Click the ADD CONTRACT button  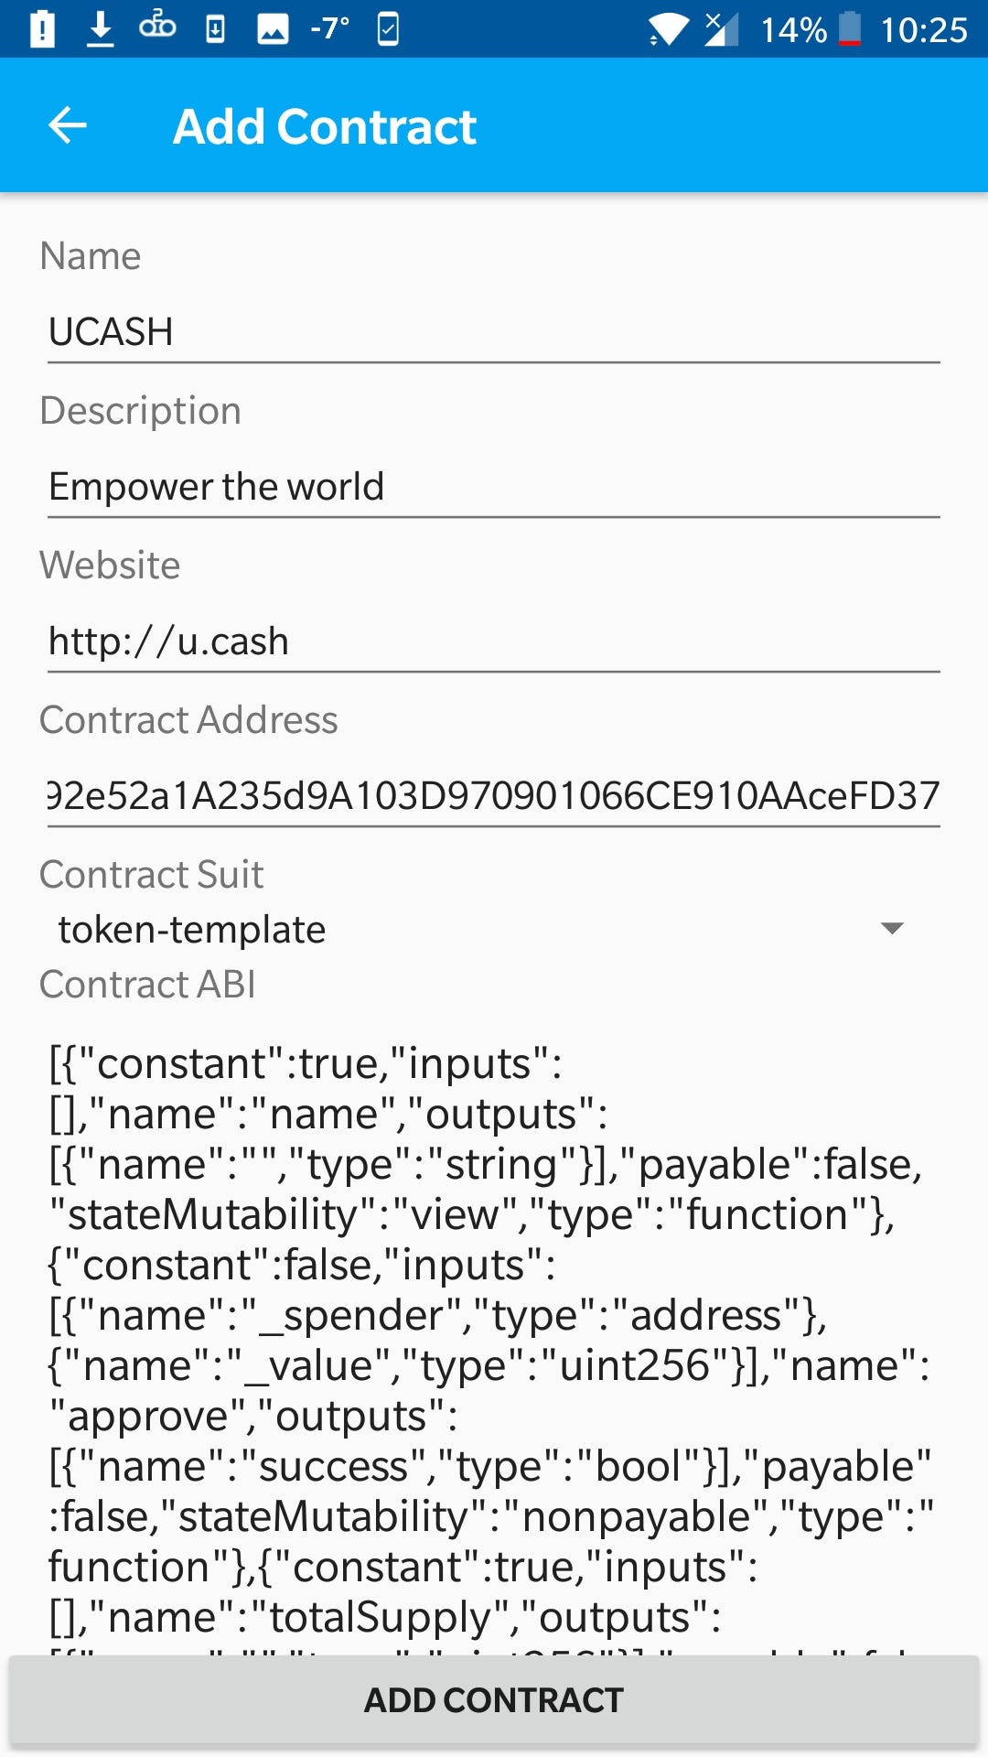(x=494, y=1700)
